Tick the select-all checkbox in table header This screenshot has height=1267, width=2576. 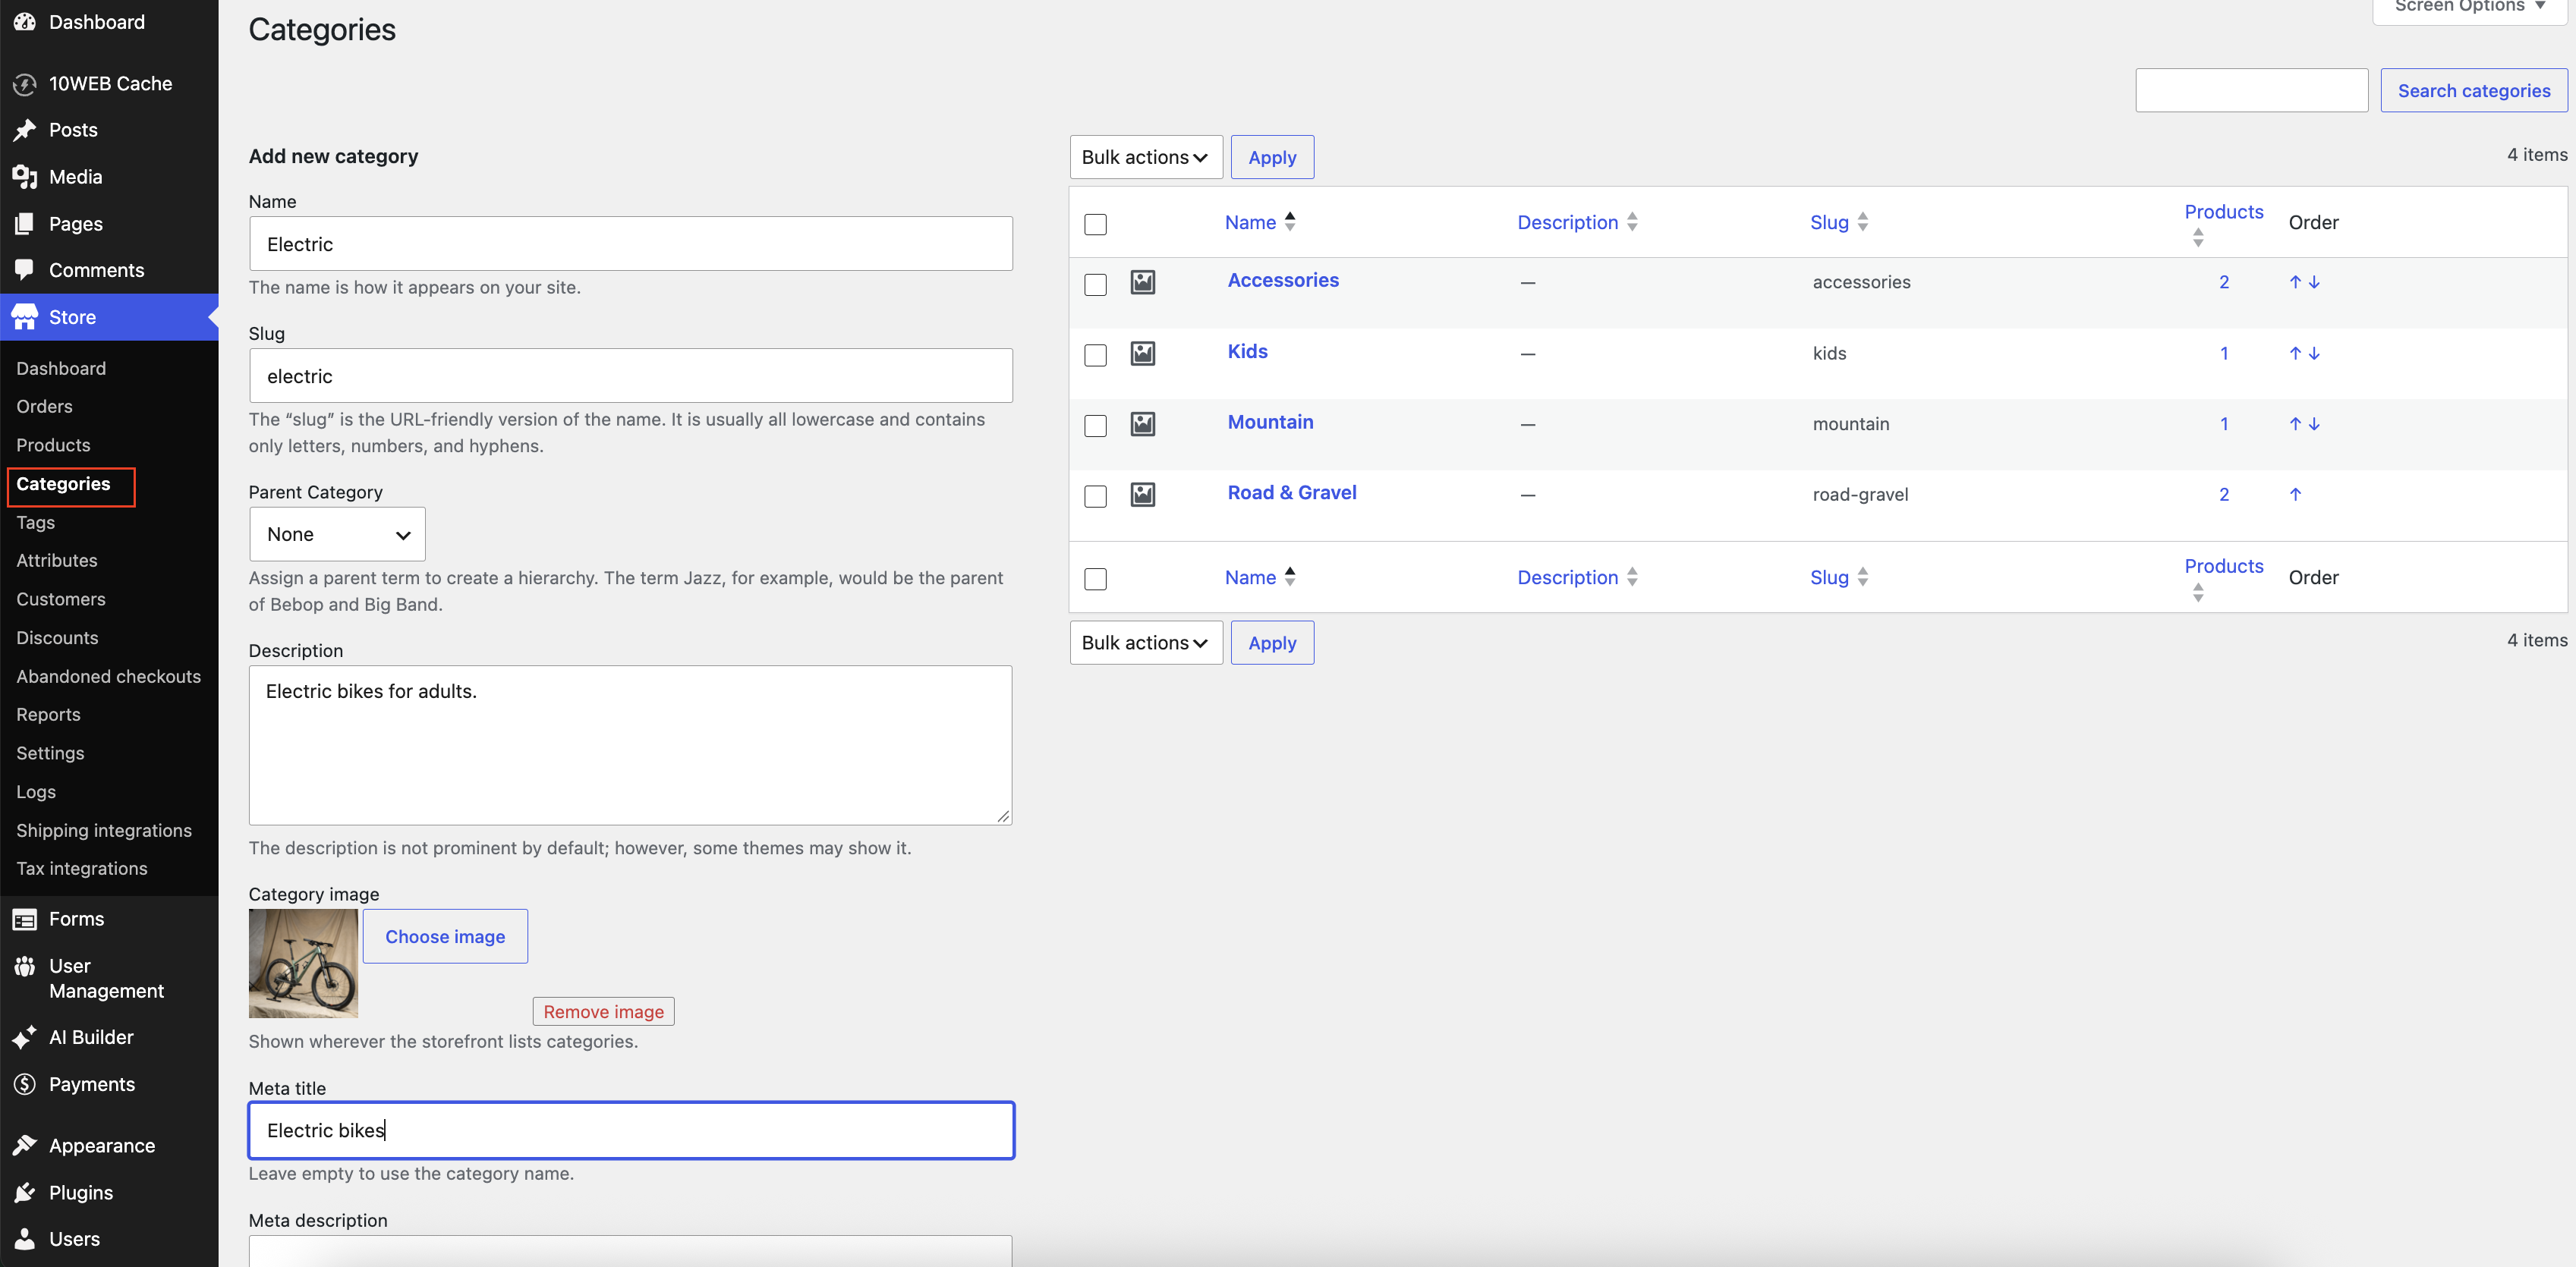tap(1096, 224)
